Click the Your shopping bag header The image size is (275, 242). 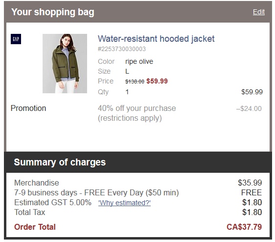pos(53,12)
